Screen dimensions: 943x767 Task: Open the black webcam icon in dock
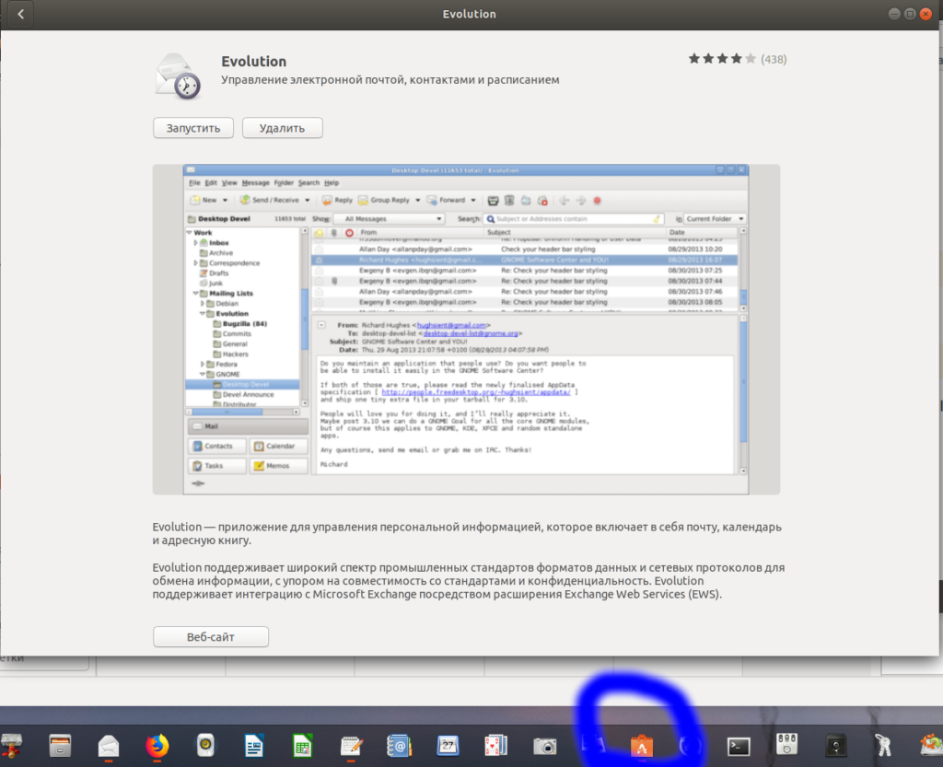tap(836, 746)
